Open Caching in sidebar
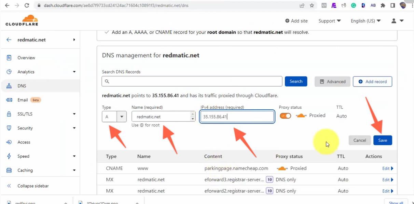 25,170
